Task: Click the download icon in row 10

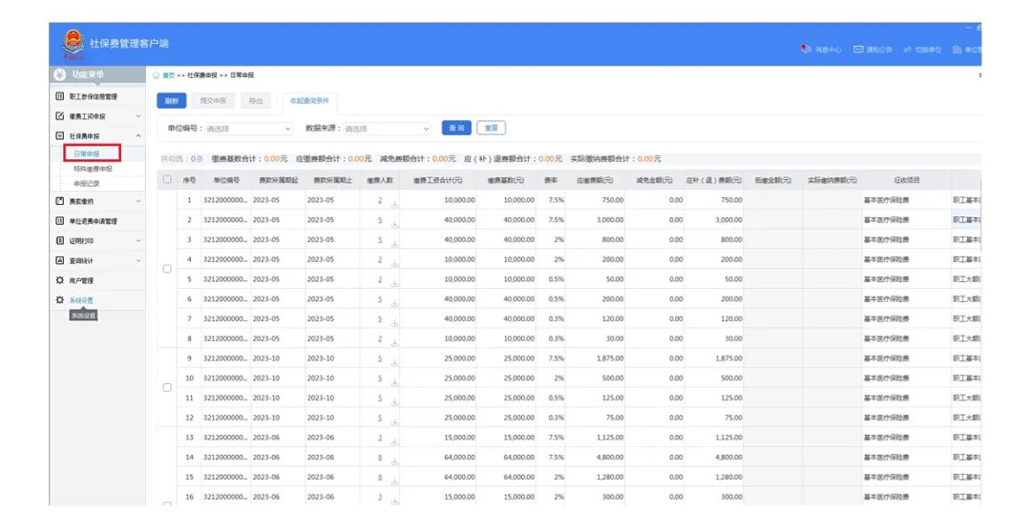Action: click(x=394, y=382)
